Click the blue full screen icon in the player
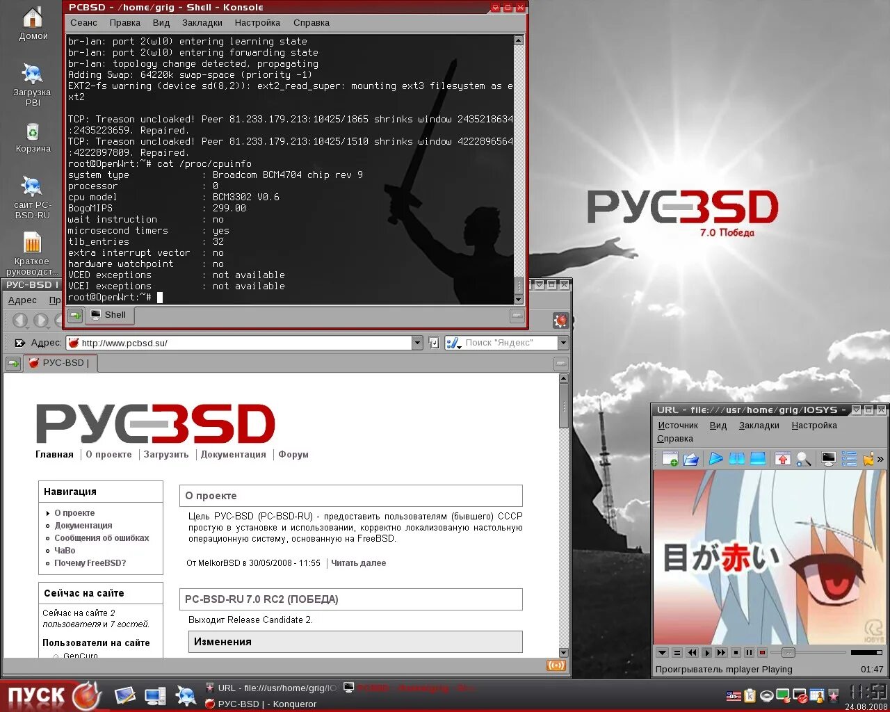Screen dimensions: 890x712 pyautogui.click(x=758, y=459)
